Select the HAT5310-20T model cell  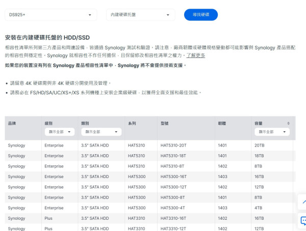pyautogui.click(x=173, y=146)
